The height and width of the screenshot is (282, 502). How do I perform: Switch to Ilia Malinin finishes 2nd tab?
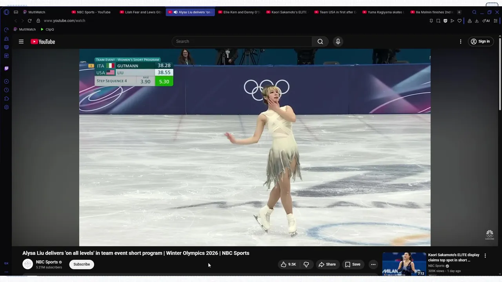(x=431, y=12)
